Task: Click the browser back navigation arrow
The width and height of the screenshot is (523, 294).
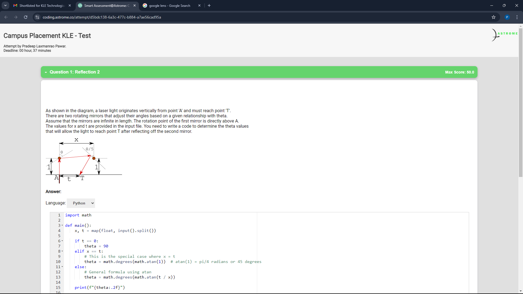Action: (x=7, y=17)
